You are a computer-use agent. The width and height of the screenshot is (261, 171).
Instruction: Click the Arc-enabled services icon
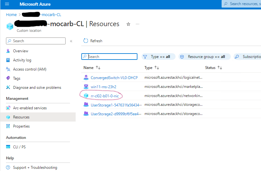[8, 108]
